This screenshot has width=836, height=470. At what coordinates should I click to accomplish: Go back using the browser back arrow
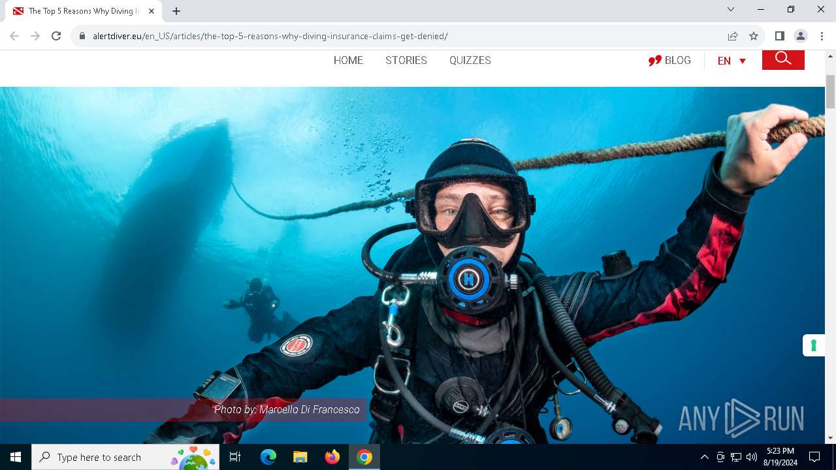(x=14, y=36)
